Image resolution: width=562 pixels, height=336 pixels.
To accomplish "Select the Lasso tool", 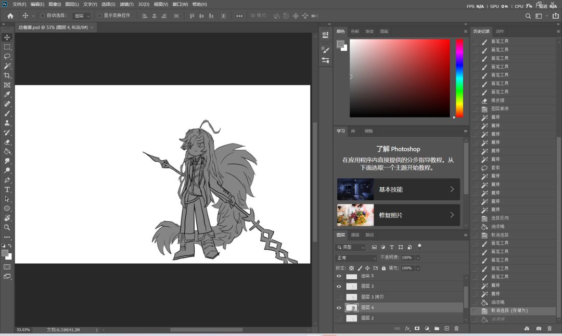I will pyautogui.click(x=7, y=56).
